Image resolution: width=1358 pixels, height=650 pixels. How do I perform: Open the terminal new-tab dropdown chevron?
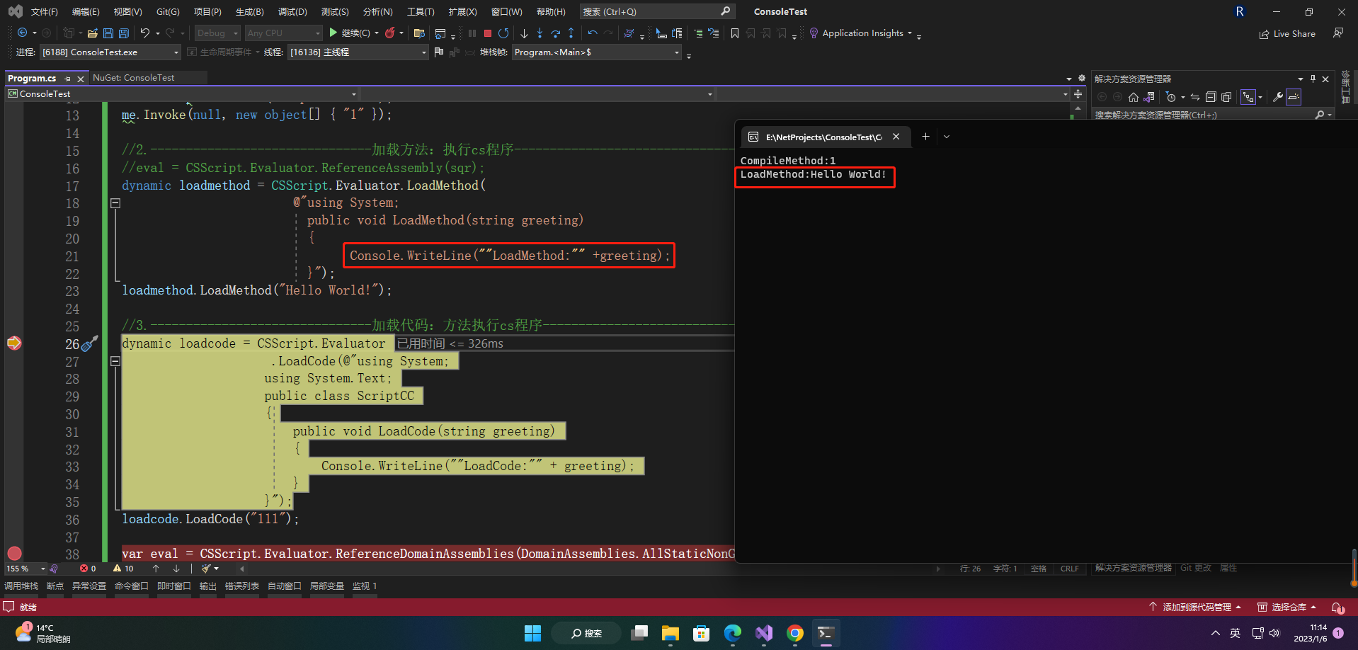coord(947,137)
